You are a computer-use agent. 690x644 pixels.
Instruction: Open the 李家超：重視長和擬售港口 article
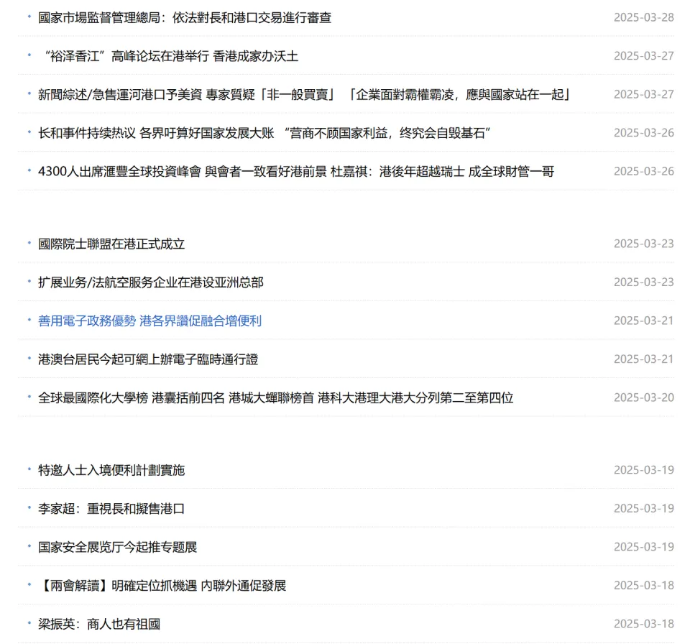tap(111, 509)
